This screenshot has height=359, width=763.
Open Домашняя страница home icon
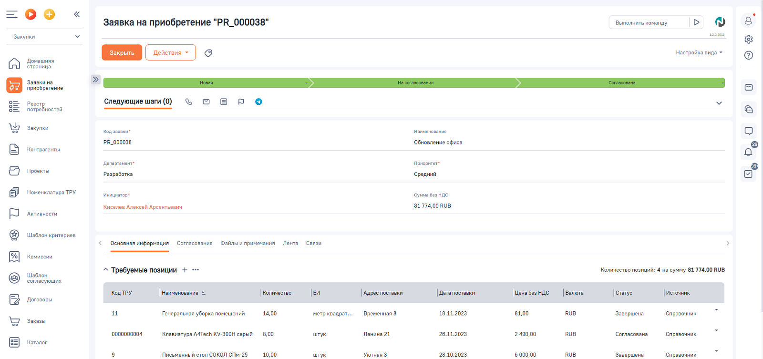click(14, 63)
